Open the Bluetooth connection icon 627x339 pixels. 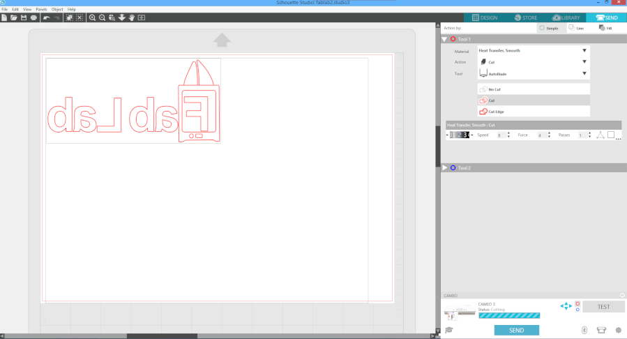(x=584, y=330)
